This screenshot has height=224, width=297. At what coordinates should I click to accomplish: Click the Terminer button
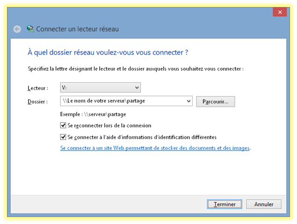[225, 204]
